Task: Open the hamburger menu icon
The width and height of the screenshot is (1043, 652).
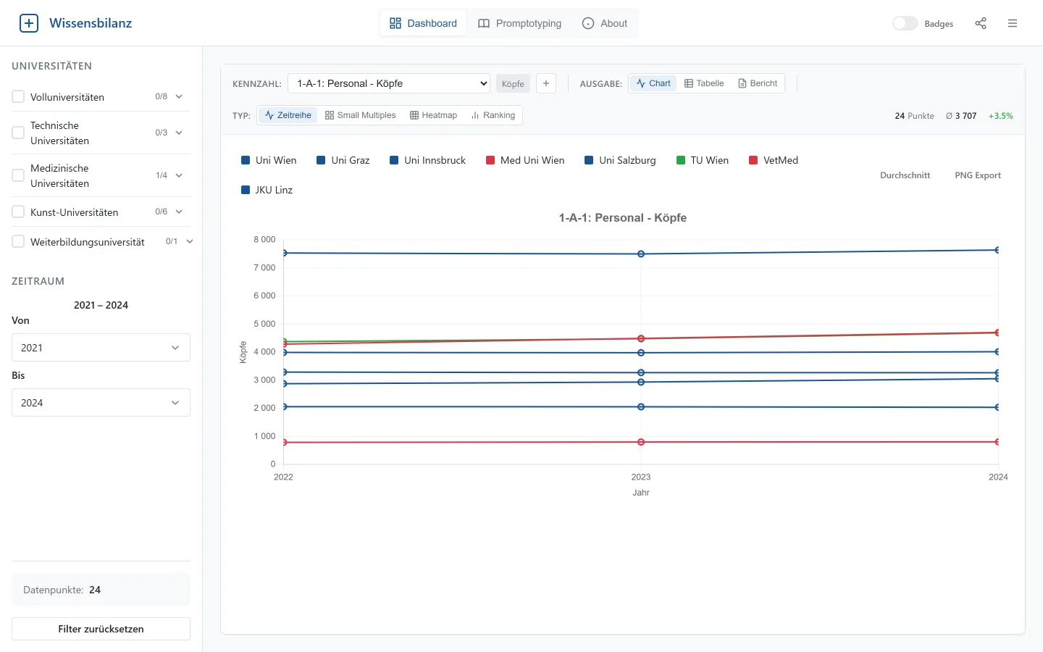Action: (1013, 23)
